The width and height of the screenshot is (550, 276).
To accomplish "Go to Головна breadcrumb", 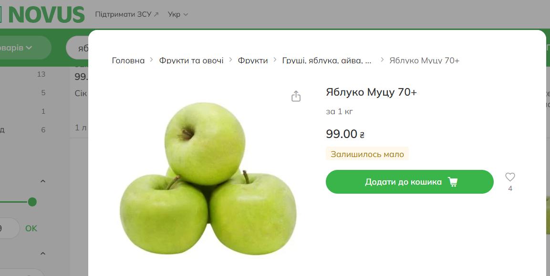I will [x=128, y=60].
